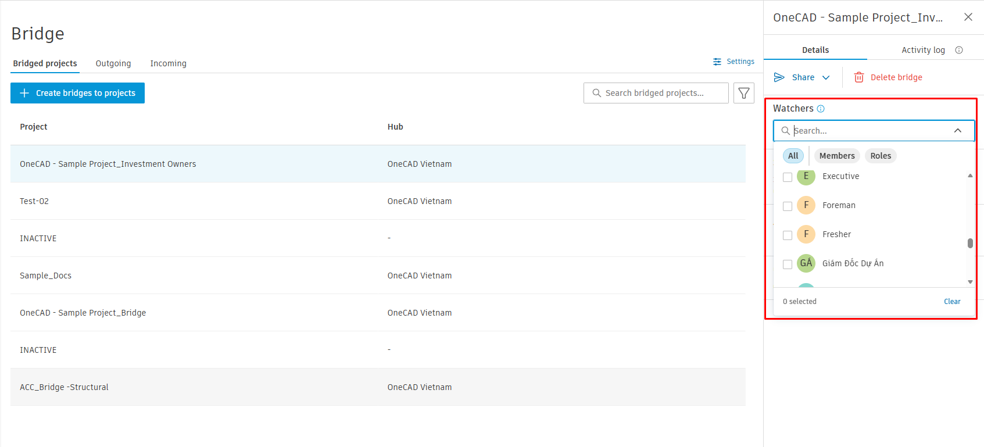The image size is (984, 447).
Task: Click the Search bridged projects field
Action: (x=656, y=93)
